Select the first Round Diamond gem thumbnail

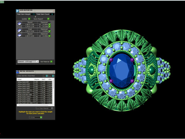(19, 24)
